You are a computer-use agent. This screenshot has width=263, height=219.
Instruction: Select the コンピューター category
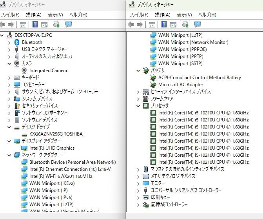click(33, 85)
